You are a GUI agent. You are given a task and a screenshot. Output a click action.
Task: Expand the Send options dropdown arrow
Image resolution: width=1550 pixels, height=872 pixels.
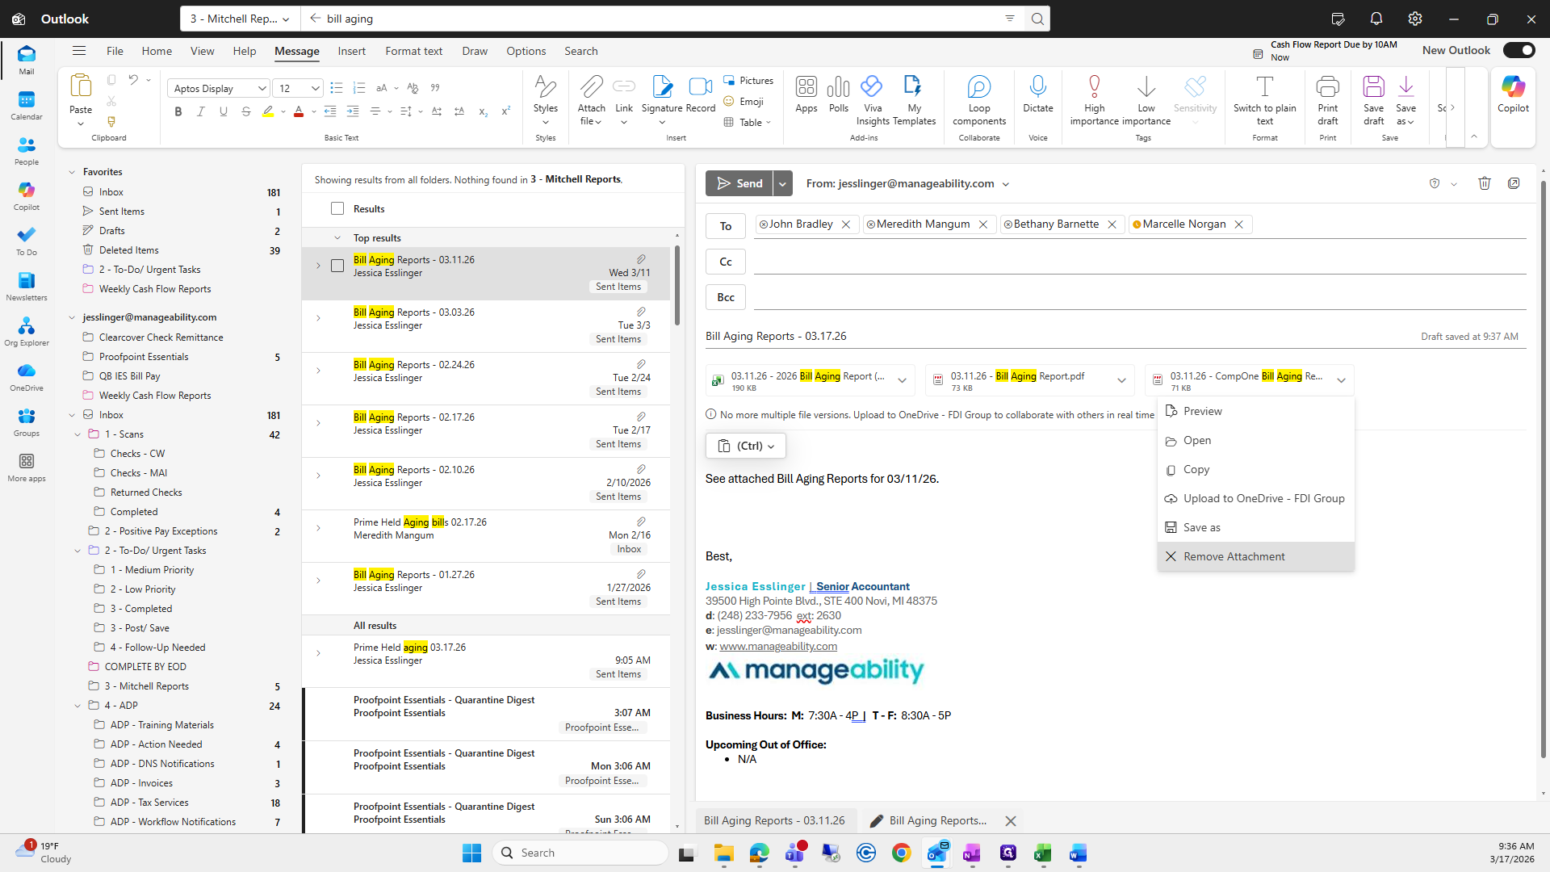click(782, 183)
